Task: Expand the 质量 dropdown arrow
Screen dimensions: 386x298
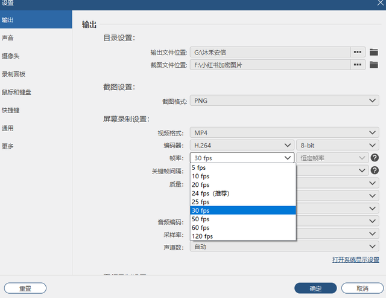Action: (372, 183)
